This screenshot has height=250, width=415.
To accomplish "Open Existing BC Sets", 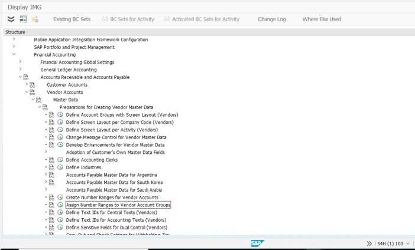I will coord(72,19).
